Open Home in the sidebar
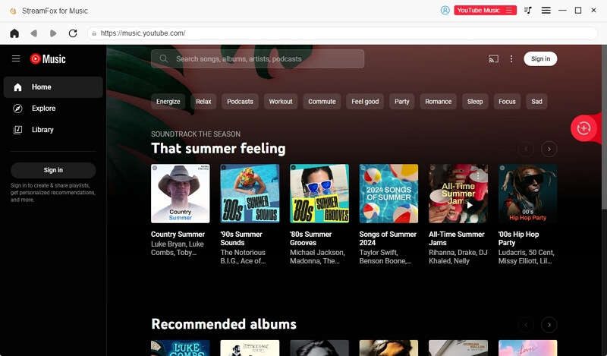The image size is (607, 356). click(x=53, y=87)
